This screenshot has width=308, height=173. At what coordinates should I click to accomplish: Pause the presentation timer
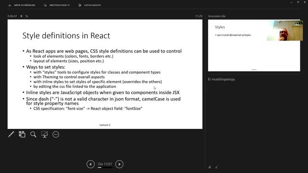pyautogui.click(x=21, y=16)
